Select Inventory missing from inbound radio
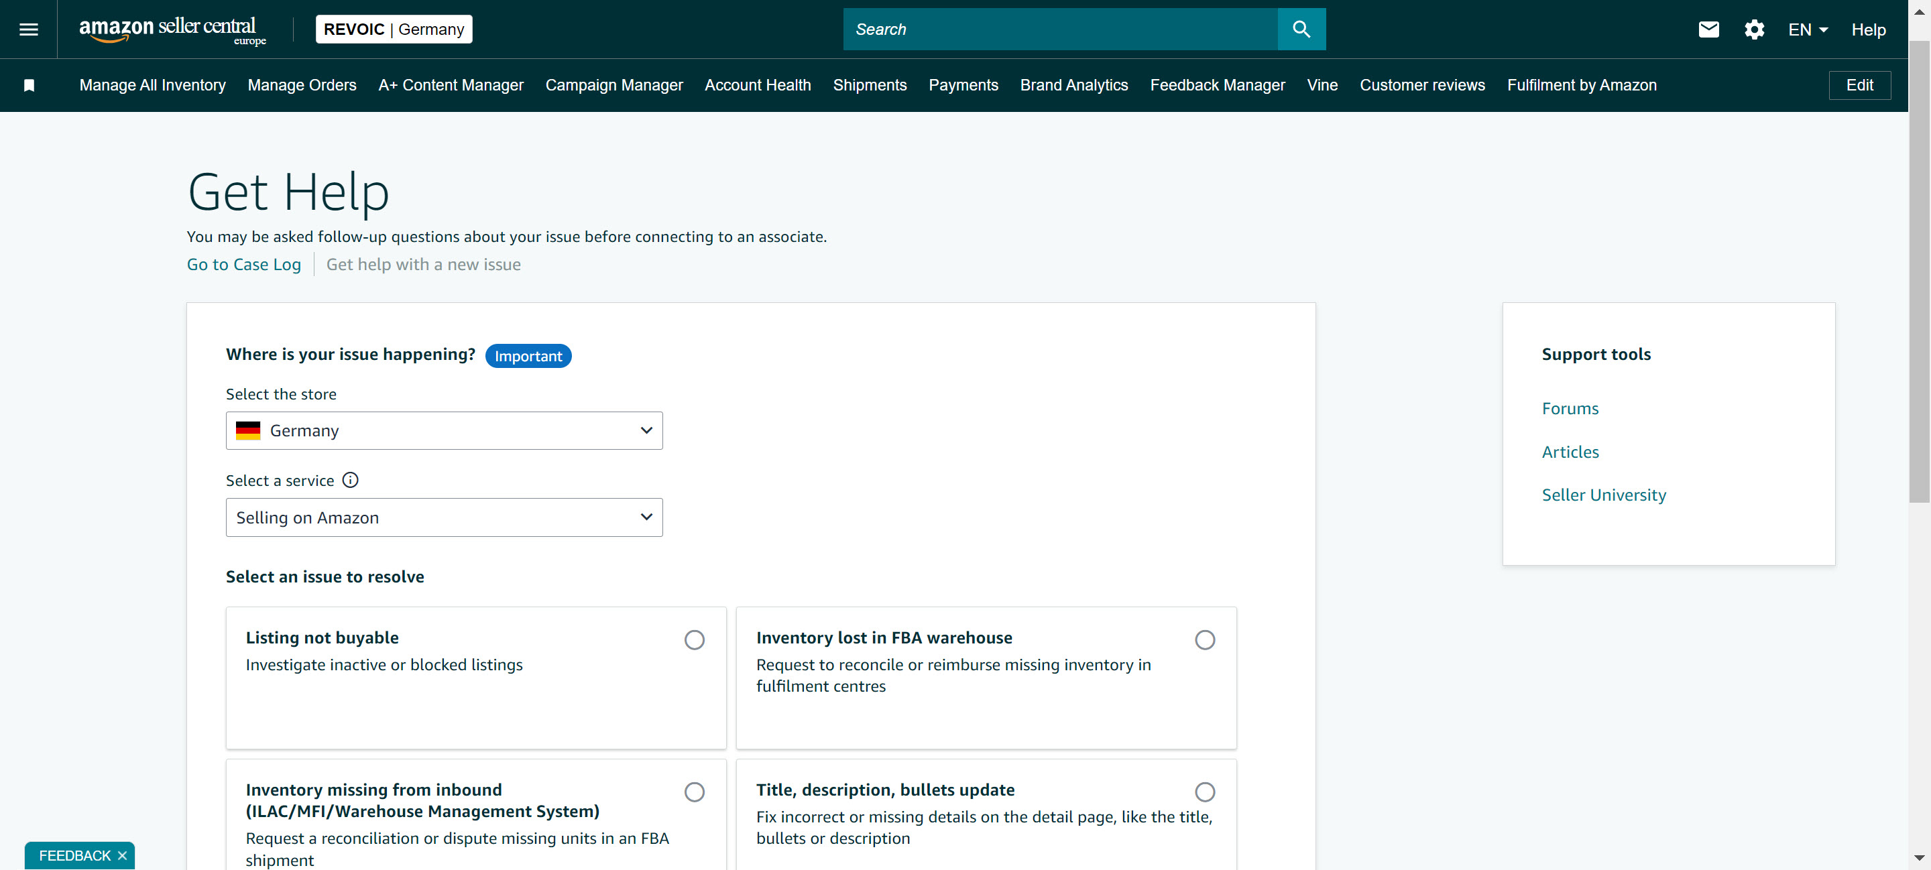The image size is (1931, 870). pos(694,792)
